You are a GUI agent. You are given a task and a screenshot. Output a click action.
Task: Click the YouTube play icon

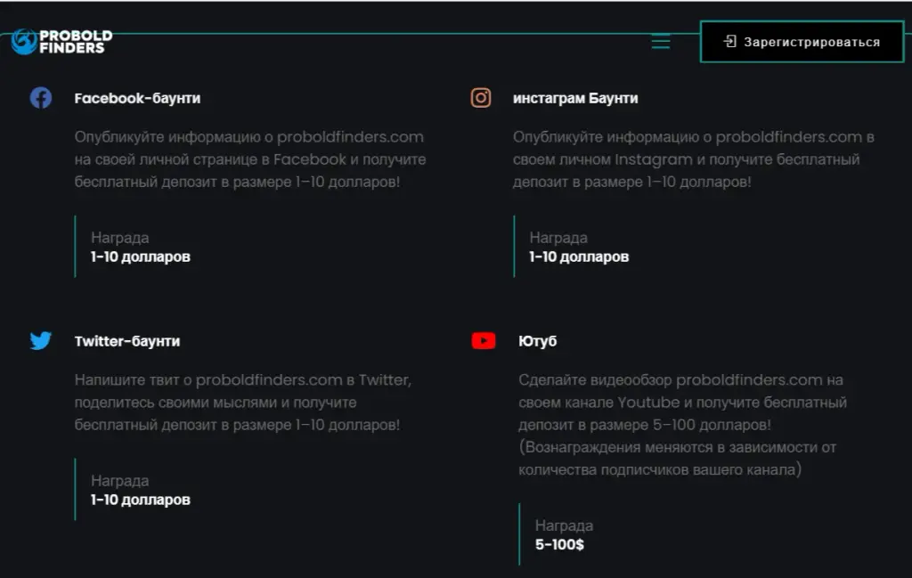[484, 341]
